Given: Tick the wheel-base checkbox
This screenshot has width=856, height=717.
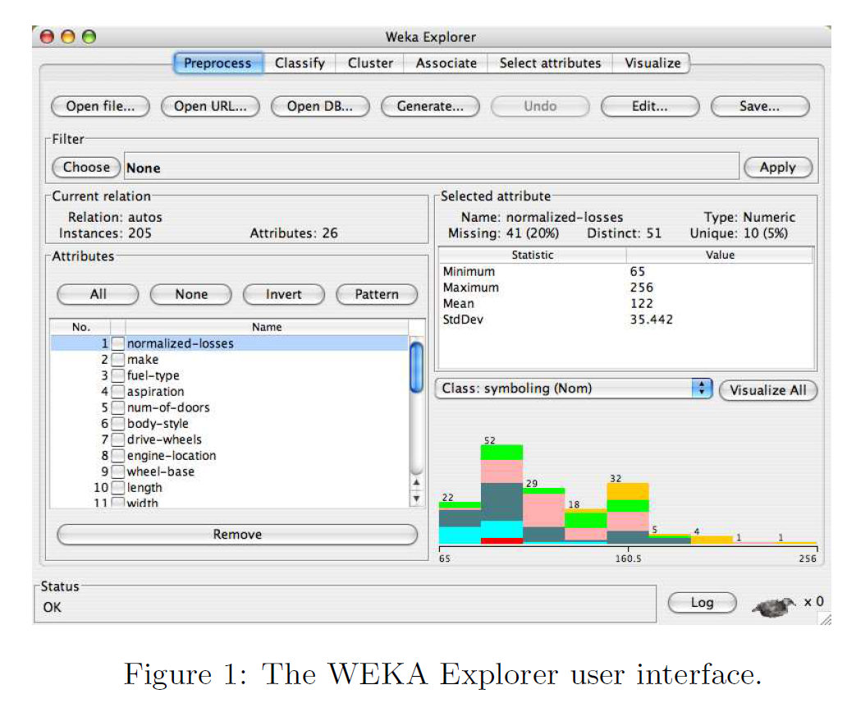Looking at the screenshot, I should (x=118, y=471).
